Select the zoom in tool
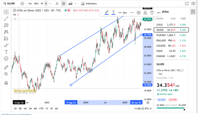Viewport: 200px width, 115px height. pos(6,74)
